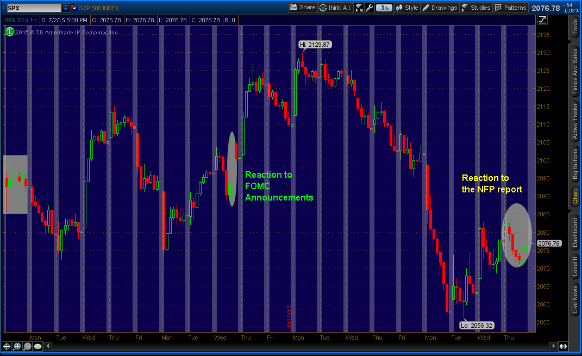Open the Big Buttons side tab
Screen dimensions: 582x356
pyautogui.click(x=575, y=164)
